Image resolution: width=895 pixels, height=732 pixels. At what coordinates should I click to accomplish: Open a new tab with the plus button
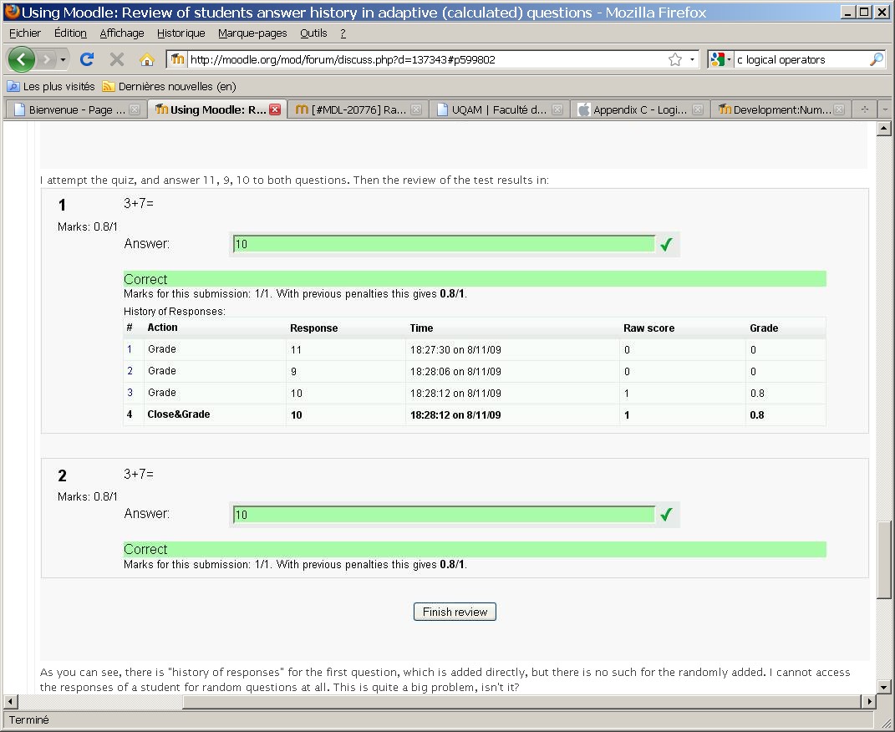tap(865, 109)
